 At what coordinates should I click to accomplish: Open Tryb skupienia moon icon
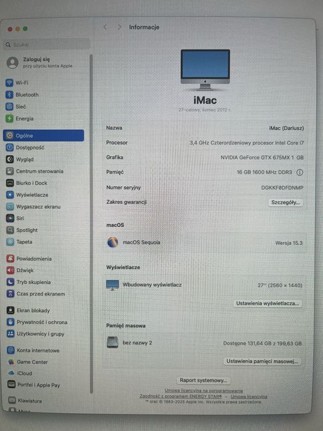click(x=10, y=282)
